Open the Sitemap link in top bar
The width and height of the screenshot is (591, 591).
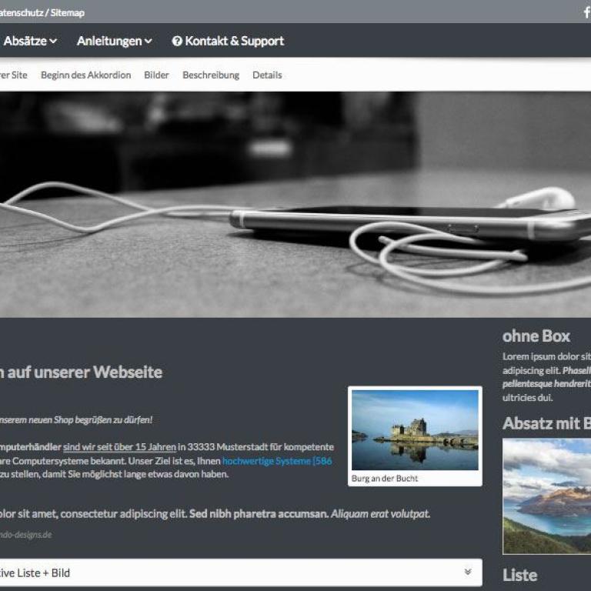[68, 13]
